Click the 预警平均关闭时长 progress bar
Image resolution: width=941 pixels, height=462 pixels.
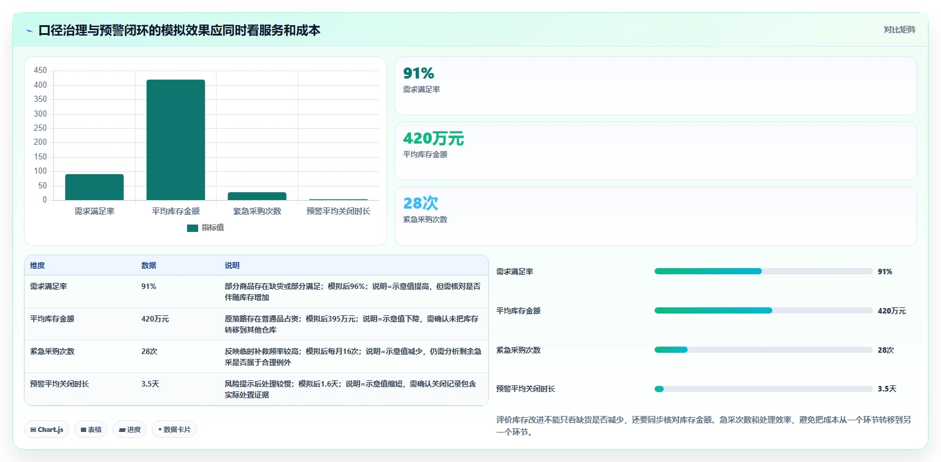pyautogui.click(x=763, y=389)
